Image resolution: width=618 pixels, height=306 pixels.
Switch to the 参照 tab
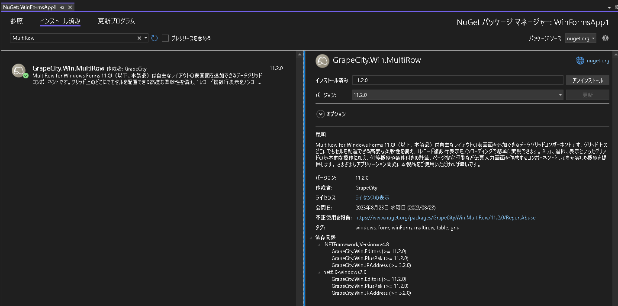point(16,21)
